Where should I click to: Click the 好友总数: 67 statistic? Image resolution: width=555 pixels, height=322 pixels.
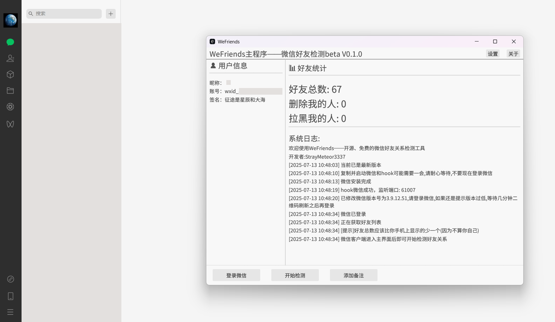coord(315,89)
